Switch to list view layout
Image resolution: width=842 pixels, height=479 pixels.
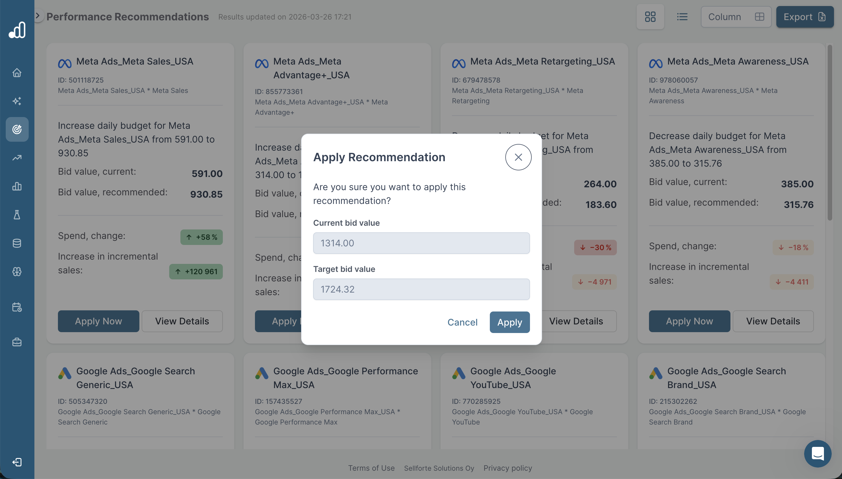pyautogui.click(x=682, y=17)
